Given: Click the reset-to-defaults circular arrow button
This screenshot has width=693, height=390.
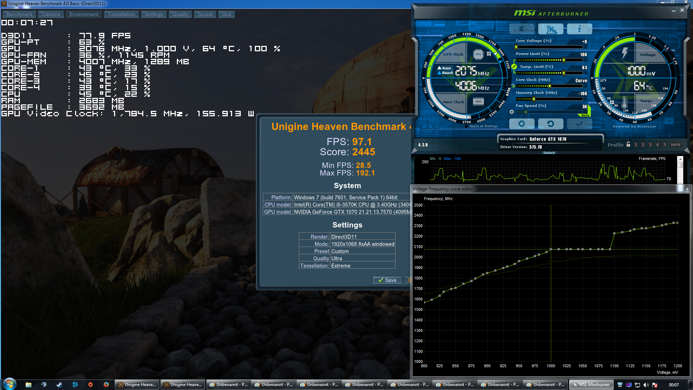Looking at the screenshot, I should 550,124.
